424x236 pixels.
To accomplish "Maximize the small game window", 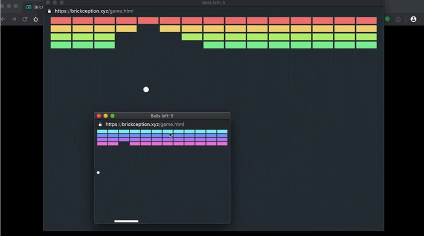I will (113, 116).
